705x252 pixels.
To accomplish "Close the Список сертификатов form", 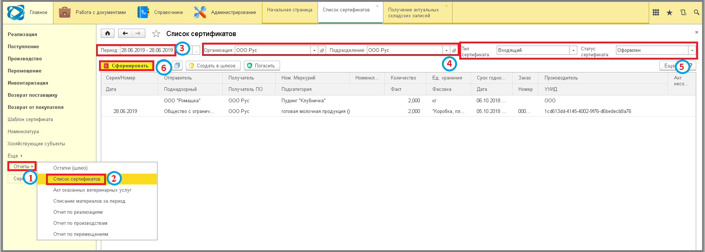I will [697, 32].
